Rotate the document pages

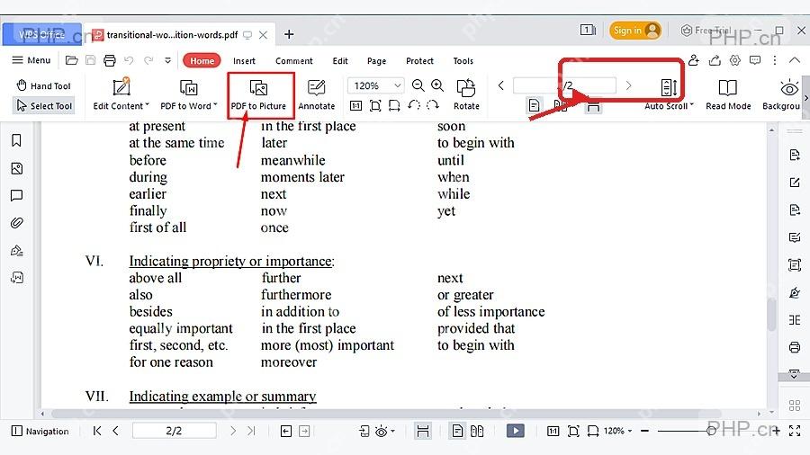[466, 95]
